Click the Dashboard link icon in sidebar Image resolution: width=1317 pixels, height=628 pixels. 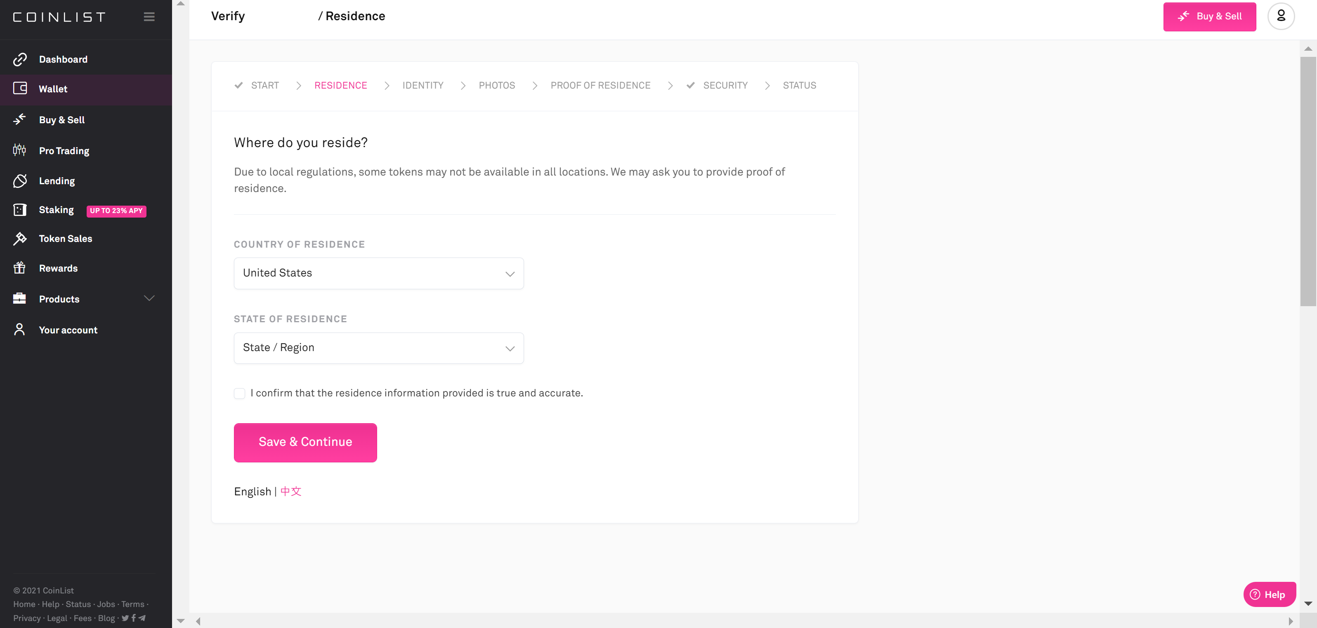point(19,59)
